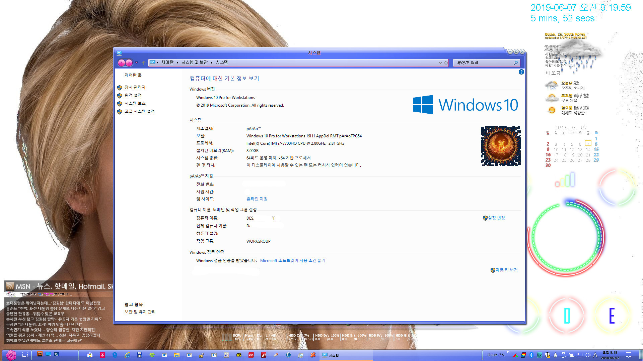Click 시스템 at the end of the breadcrumb
The width and height of the screenshot is (643, 361).
click(222, 63)
